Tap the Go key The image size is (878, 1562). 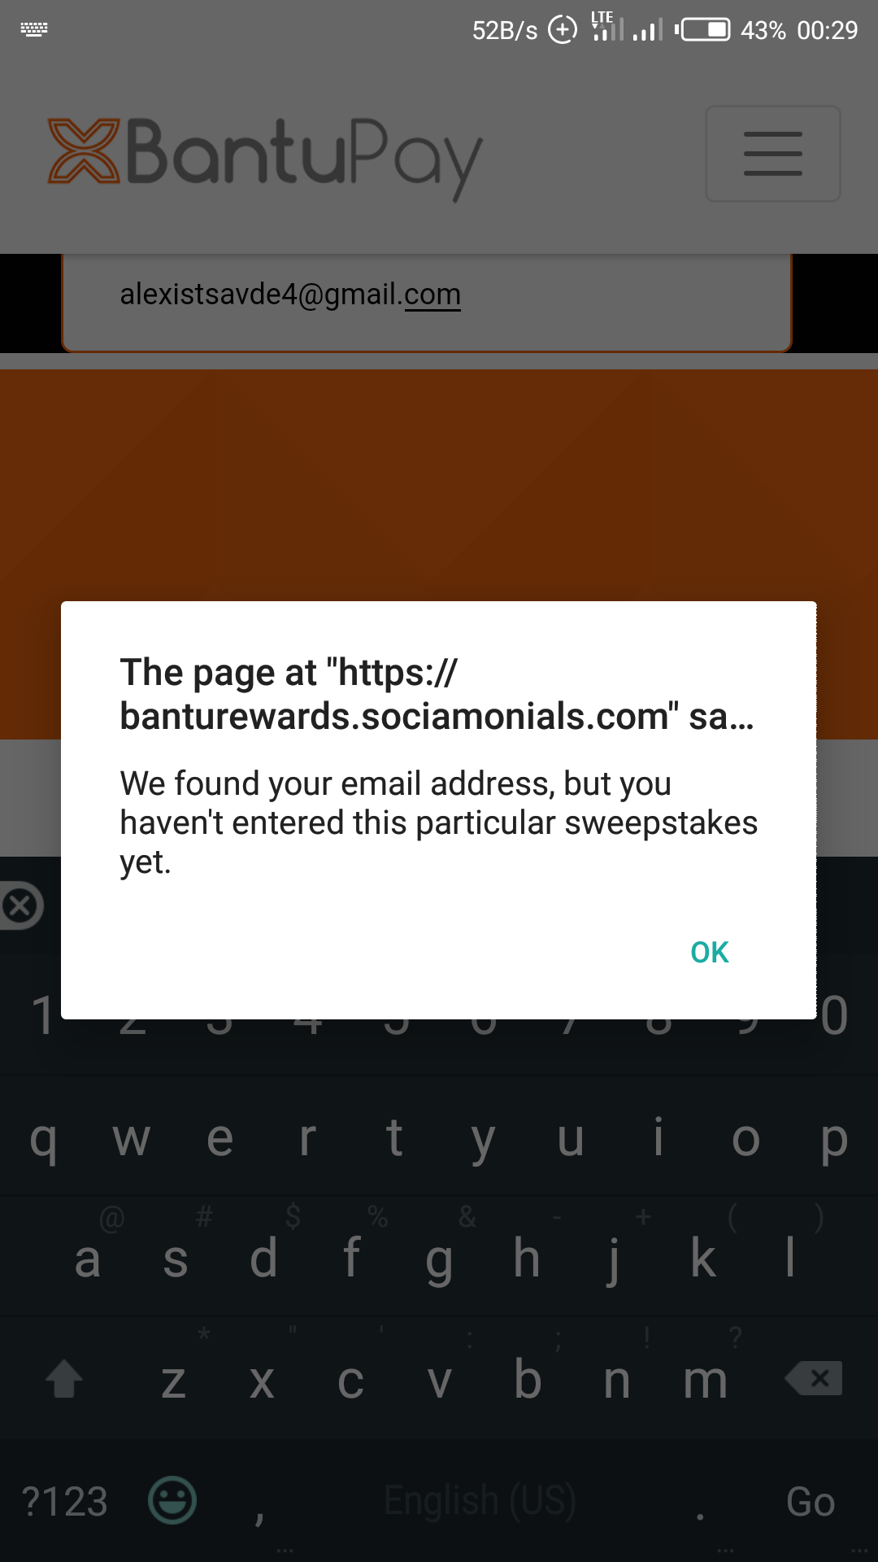coord(811,1501)
